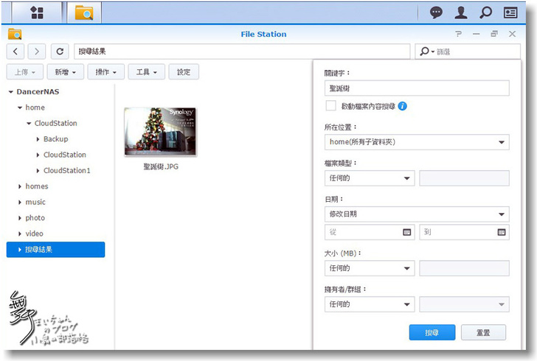The height and width of the screenshot is (361, 537).
Task: Open the 檔案類型 file type dropdown
Action: pyautogui.click(x=369, y=178)
